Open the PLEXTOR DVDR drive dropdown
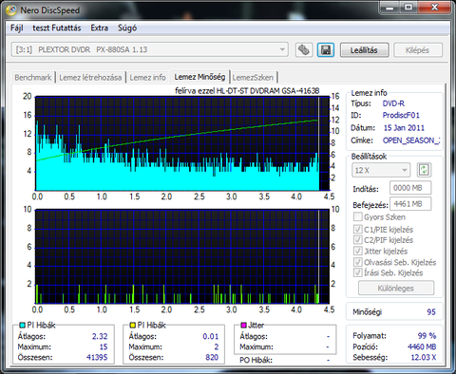 [150, 49]
